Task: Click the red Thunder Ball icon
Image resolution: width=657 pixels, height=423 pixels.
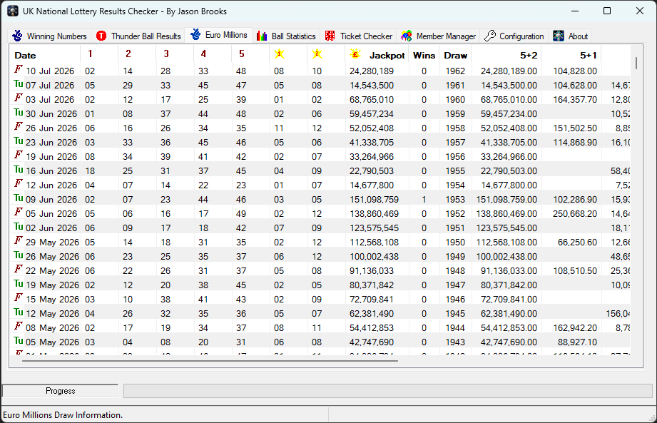Action: click(101, 36)
